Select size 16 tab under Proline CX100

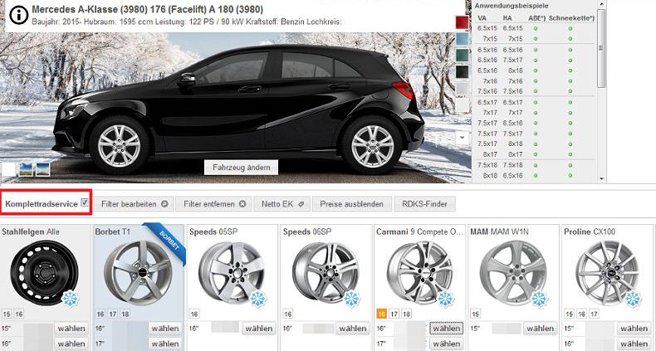[581, 314]
